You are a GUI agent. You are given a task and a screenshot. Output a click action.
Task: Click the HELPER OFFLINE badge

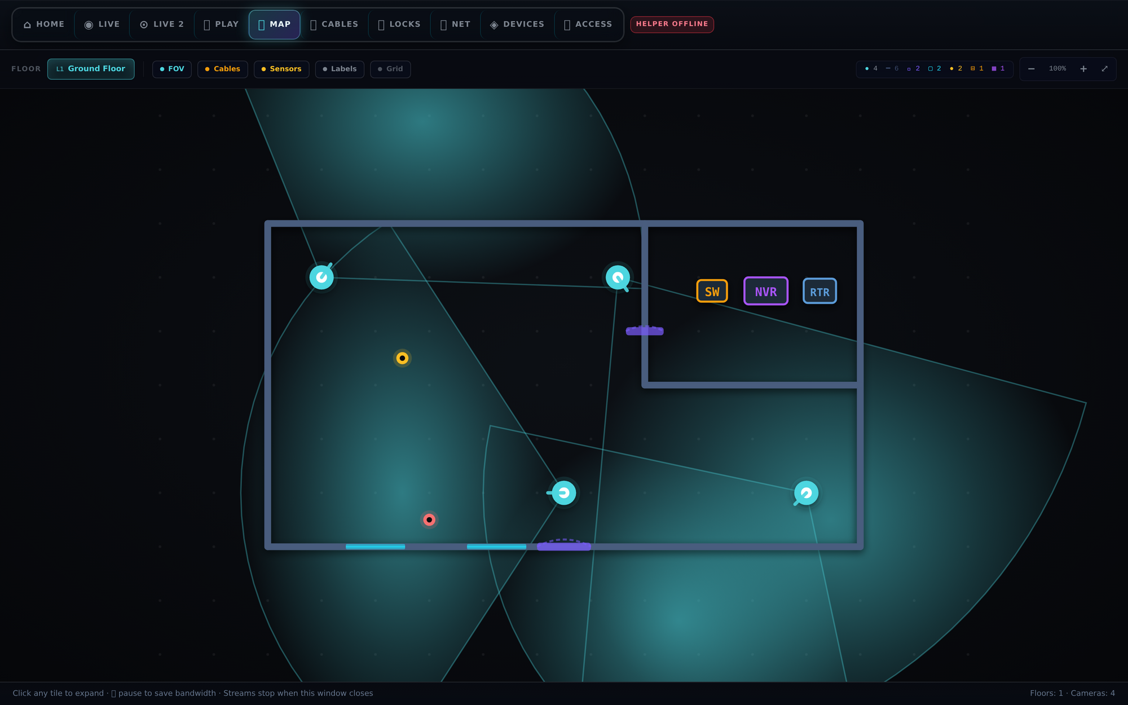point(672,24)
